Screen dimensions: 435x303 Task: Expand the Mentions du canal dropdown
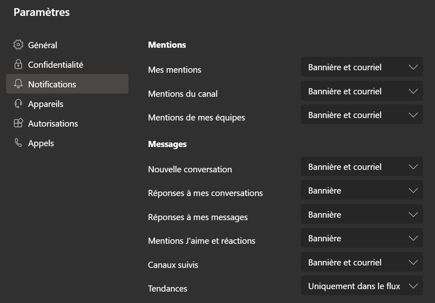(x=362, y=91)
